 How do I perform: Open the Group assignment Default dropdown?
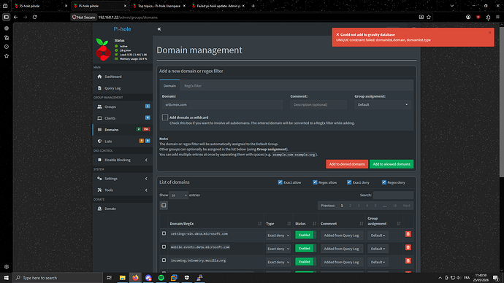[383, 104]
